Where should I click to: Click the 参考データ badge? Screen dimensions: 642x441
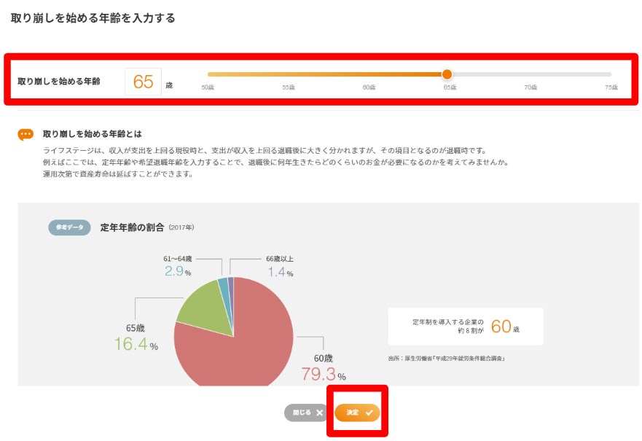pos(69,227)
